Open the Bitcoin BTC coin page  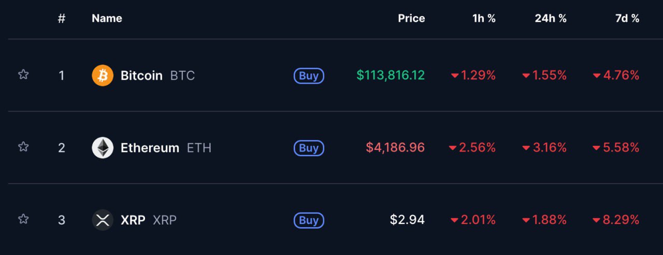tap(157, 76)
